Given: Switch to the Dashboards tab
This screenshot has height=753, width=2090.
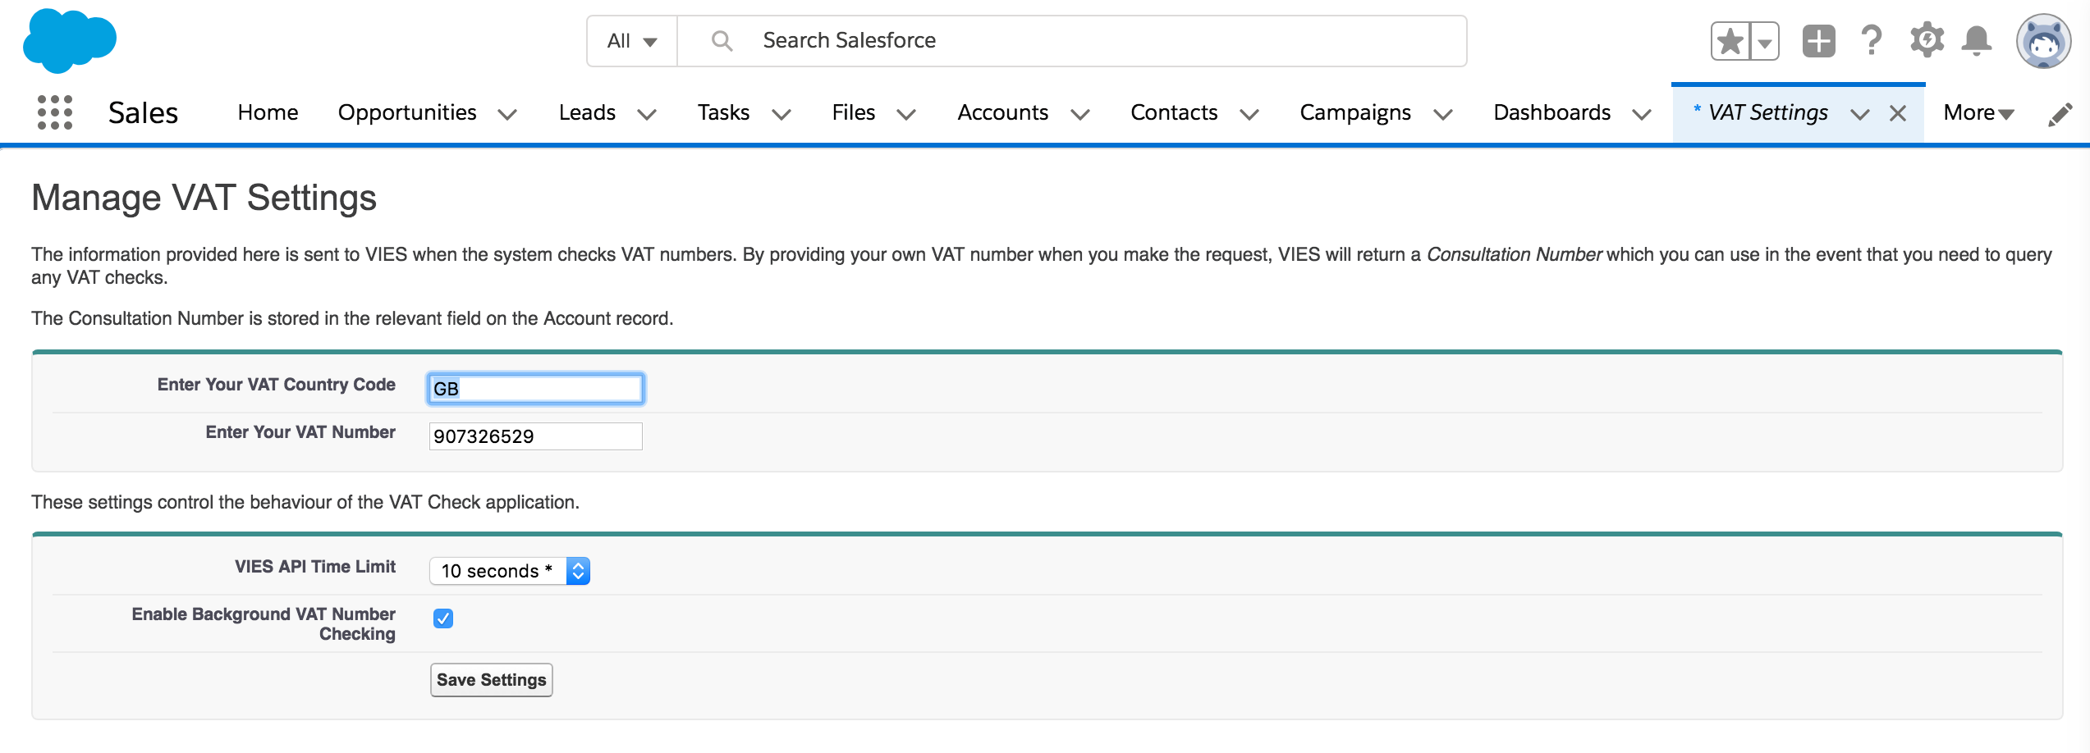Looking at the screenshot, I should [1552, 112].
